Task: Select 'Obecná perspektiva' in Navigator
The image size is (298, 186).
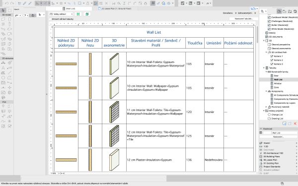Action: point(281,45)
